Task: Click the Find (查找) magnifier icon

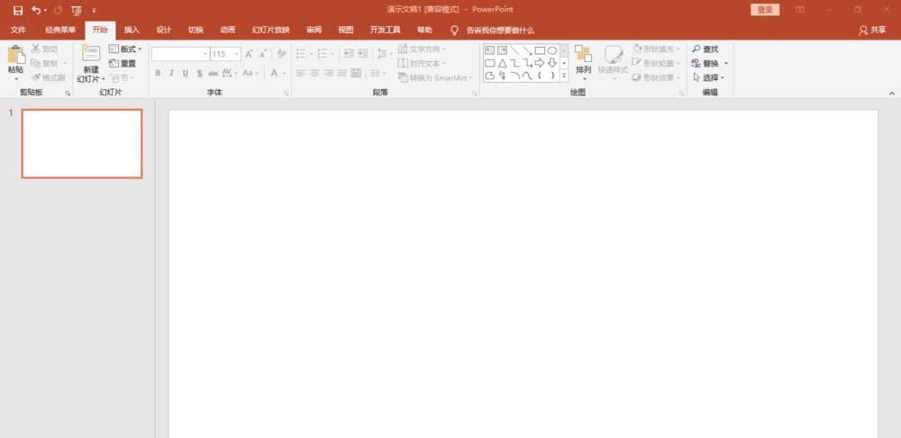Action: point(696,49)
